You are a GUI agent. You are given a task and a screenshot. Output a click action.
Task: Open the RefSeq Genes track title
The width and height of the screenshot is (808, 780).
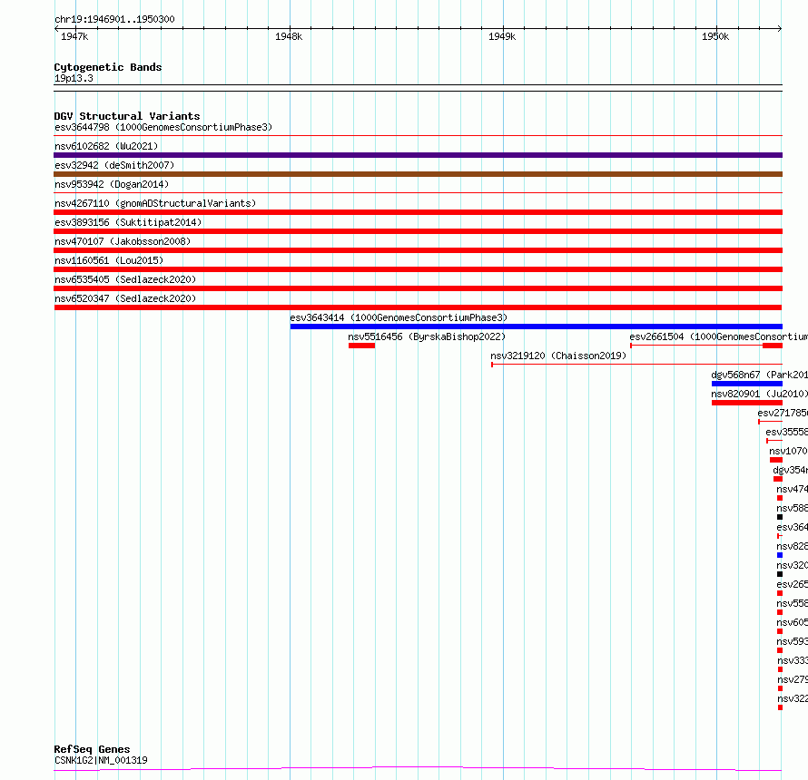coord(92,749)
